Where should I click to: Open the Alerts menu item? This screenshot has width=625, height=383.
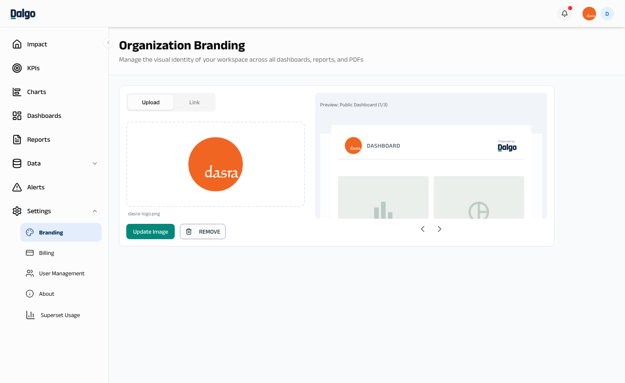tap(54, 187)
